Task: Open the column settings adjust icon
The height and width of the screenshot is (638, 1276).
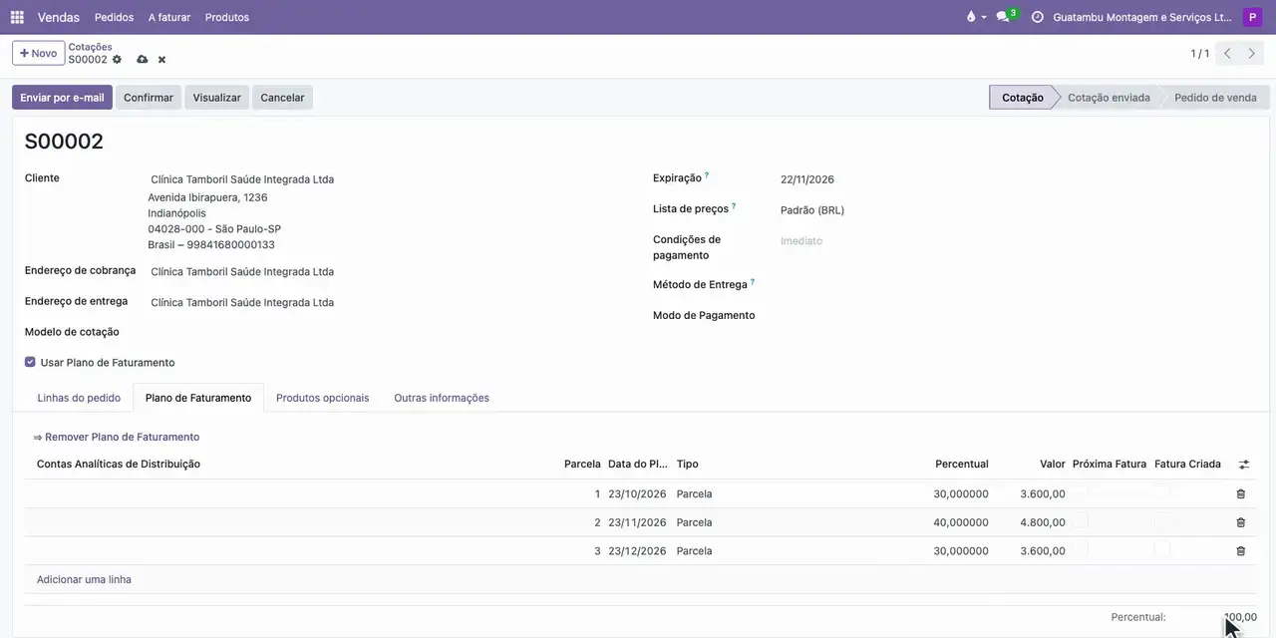Action: tap(1244, 465)
